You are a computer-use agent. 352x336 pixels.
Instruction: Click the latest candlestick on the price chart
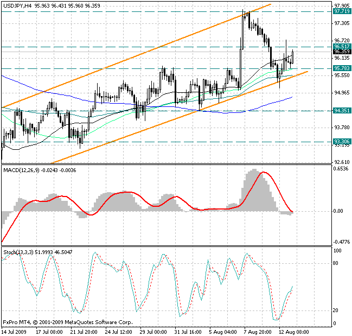pos(292,56)
